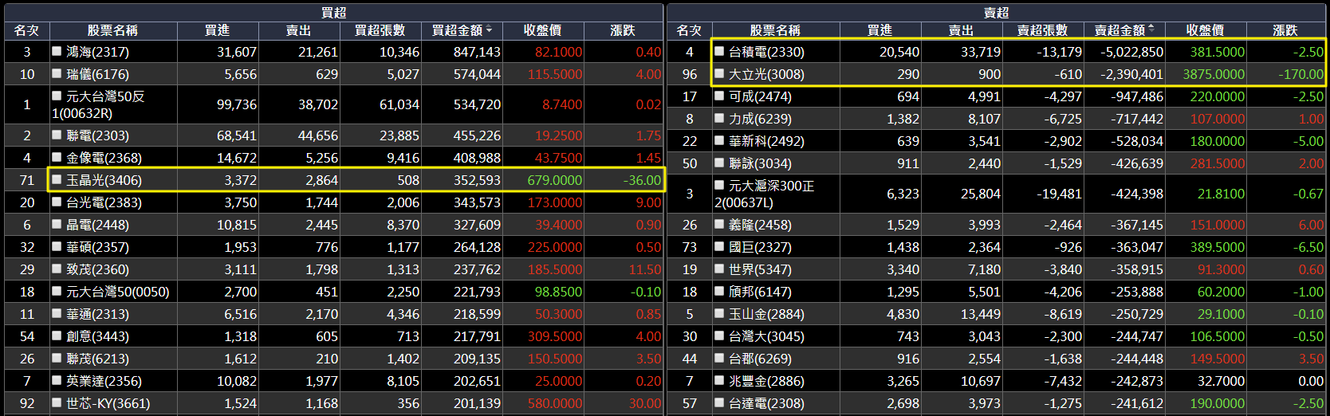Click closing price 3875.0000
Viewport: 1330px width, 416px height.
click(1213, 74)
